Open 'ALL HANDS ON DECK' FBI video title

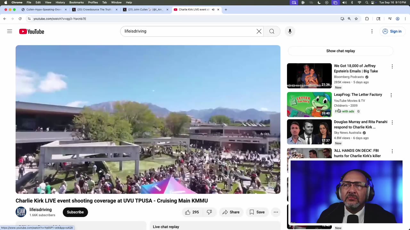point(357,153)
